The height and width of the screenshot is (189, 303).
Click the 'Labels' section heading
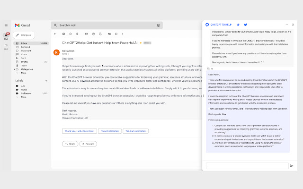[19, 81]
